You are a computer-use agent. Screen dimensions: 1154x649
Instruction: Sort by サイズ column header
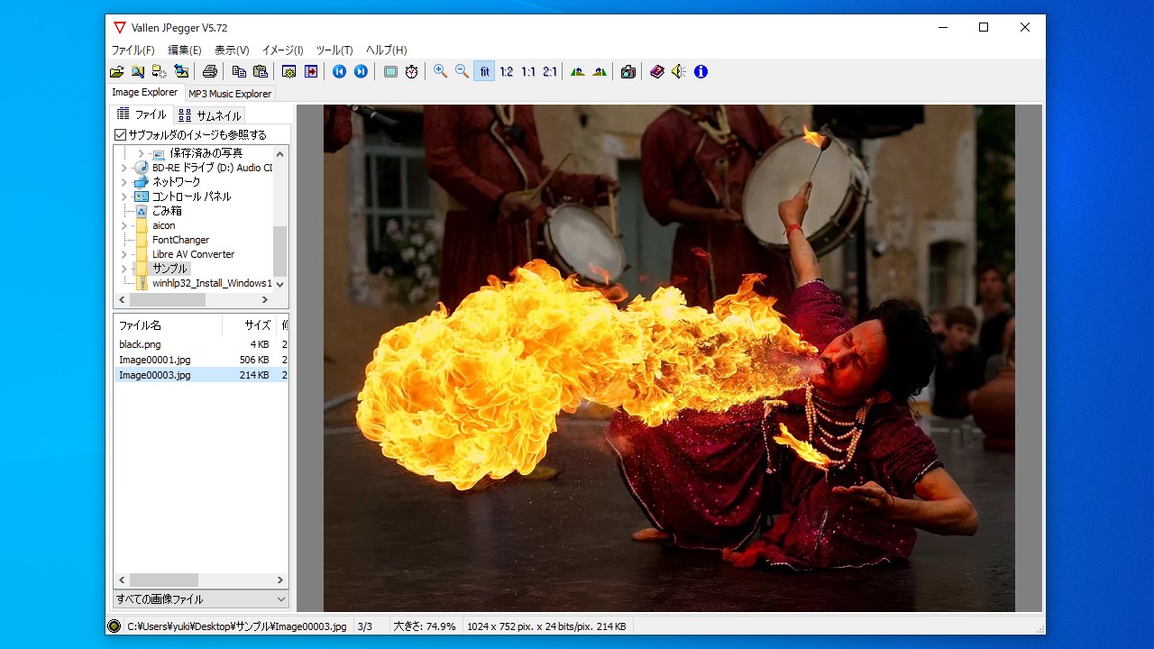point(249,325)
